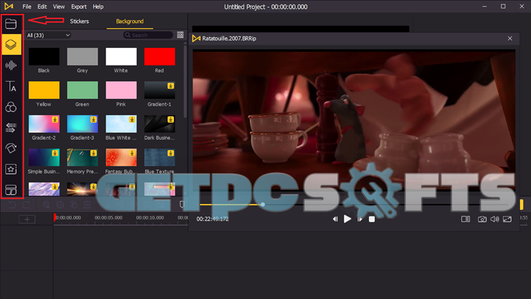Download the Gradient-2 background
The image size is (531, 299).
pos(55,120)
